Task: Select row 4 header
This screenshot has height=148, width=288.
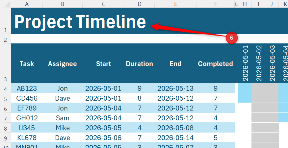Action: tap(6, 89)
